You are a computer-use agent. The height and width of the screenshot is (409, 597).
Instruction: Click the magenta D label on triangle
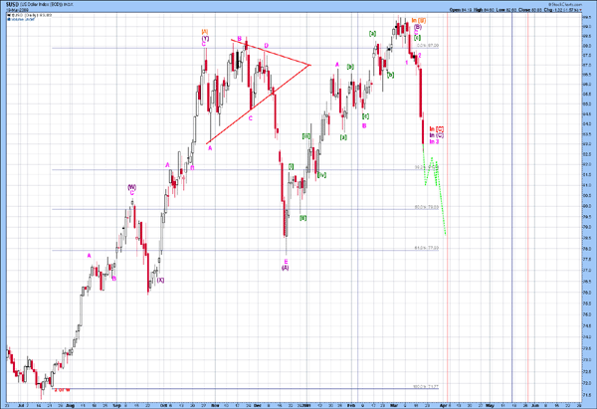(x=267, y=46)
